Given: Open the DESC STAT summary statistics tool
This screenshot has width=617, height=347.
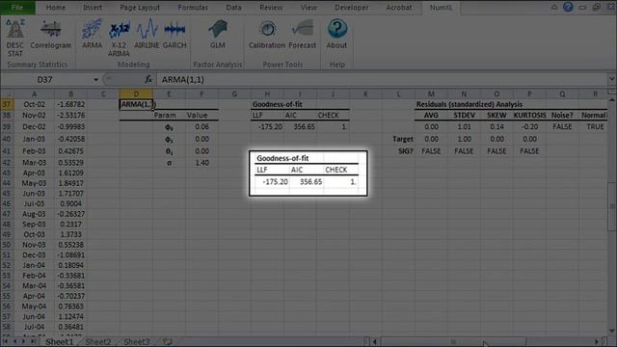Looking at the screenshot, I should pyautogui.click(x=15, y=39).
